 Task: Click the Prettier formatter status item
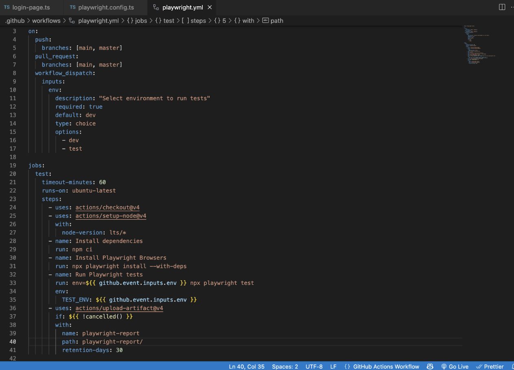[x=490, y=366]
